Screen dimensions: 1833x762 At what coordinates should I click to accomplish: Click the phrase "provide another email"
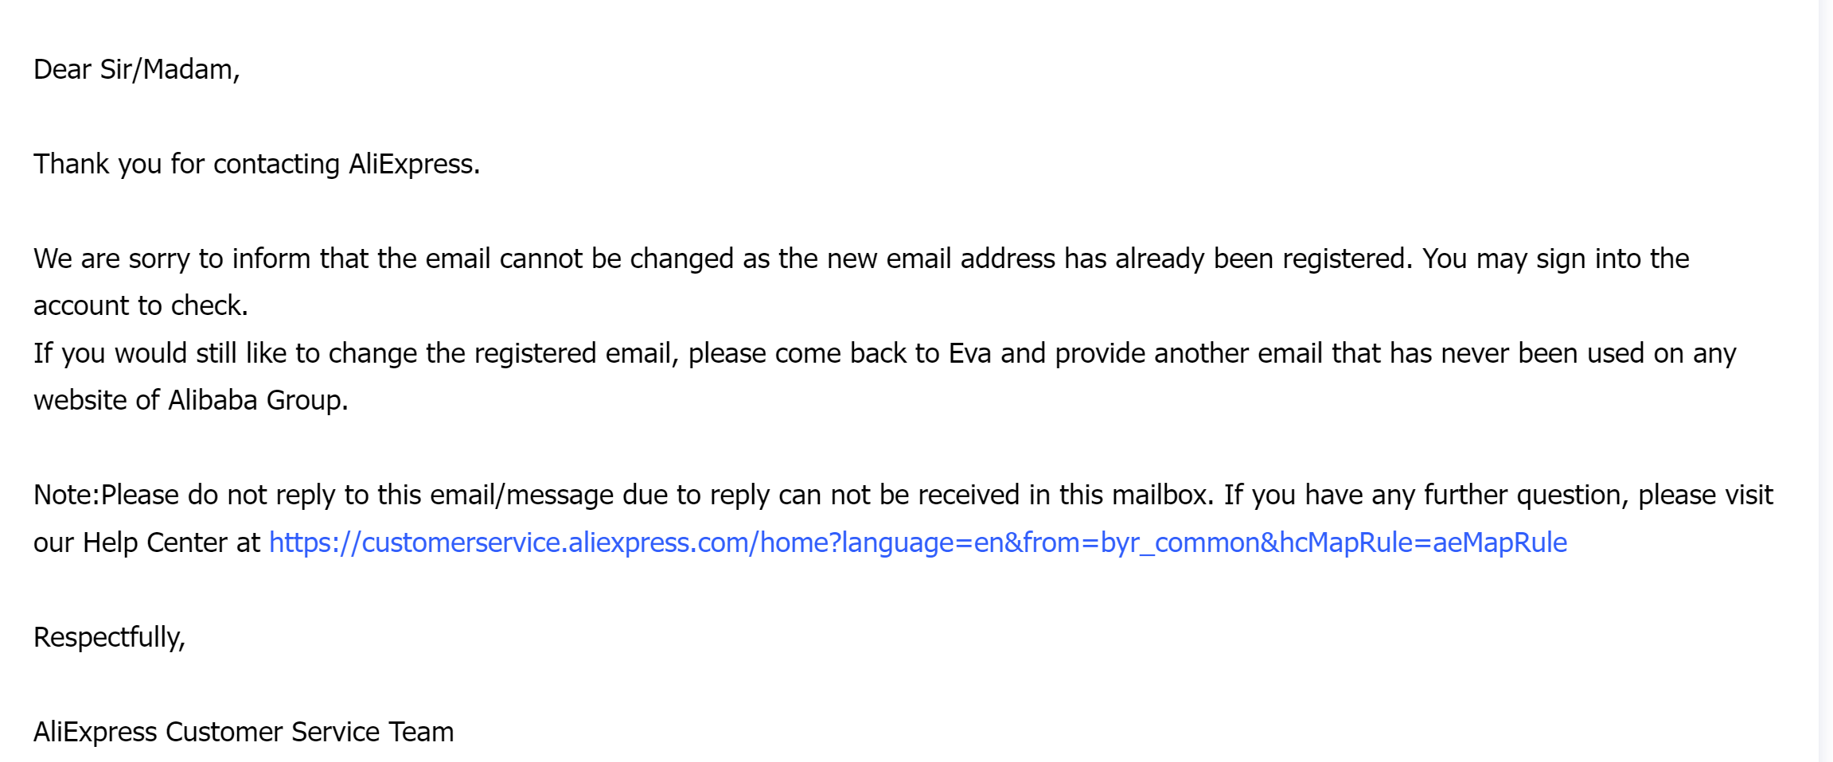[1188, 353]
